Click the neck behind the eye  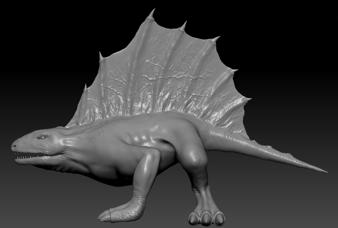[68, 136]
